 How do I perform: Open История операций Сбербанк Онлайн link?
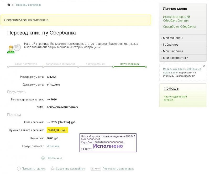click(x=176, y=19)
